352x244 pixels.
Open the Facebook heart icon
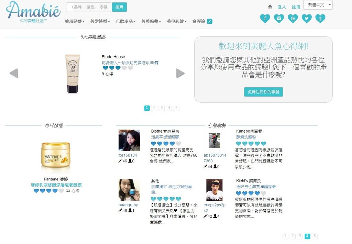pyautogui.click(x=265, y=19)
